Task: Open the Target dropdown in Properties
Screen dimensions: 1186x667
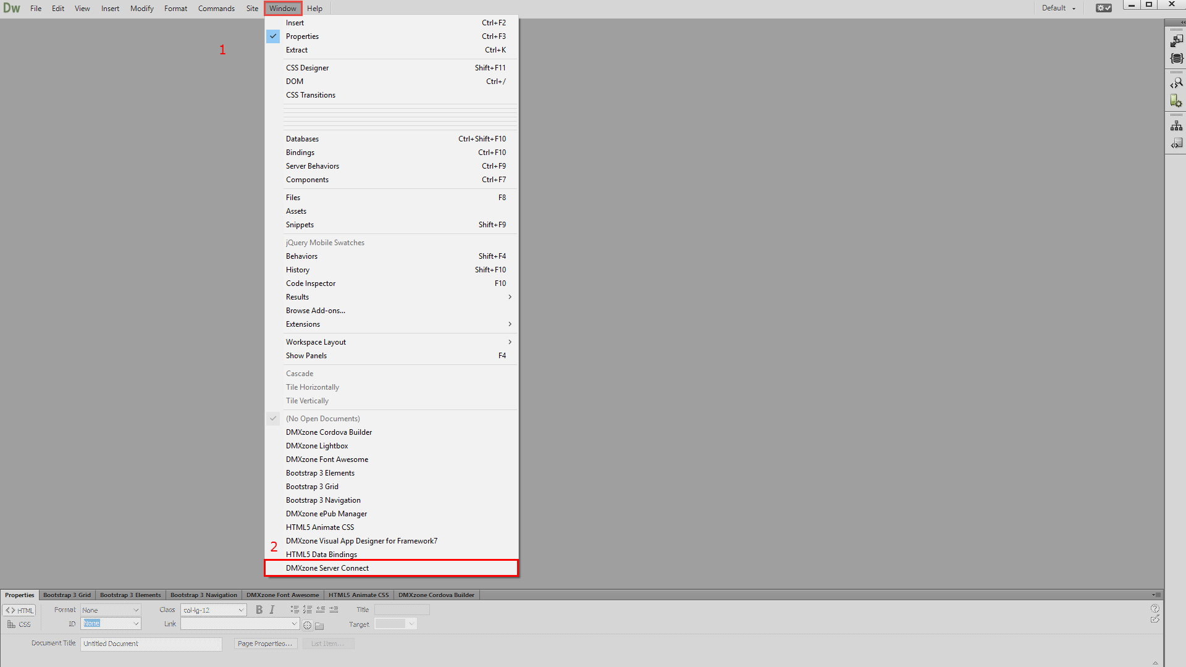Action: coord(395,624)
